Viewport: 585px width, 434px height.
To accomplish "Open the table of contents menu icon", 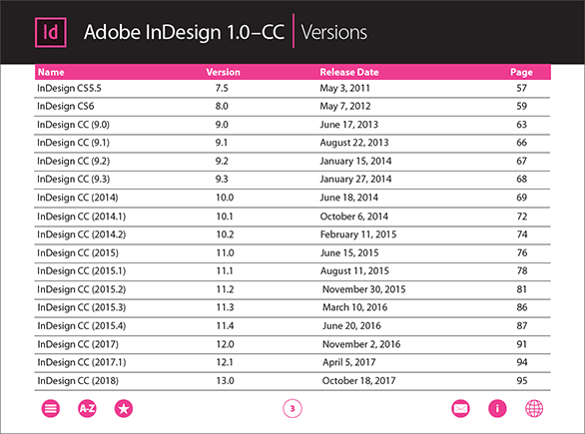I will point(50,409).
